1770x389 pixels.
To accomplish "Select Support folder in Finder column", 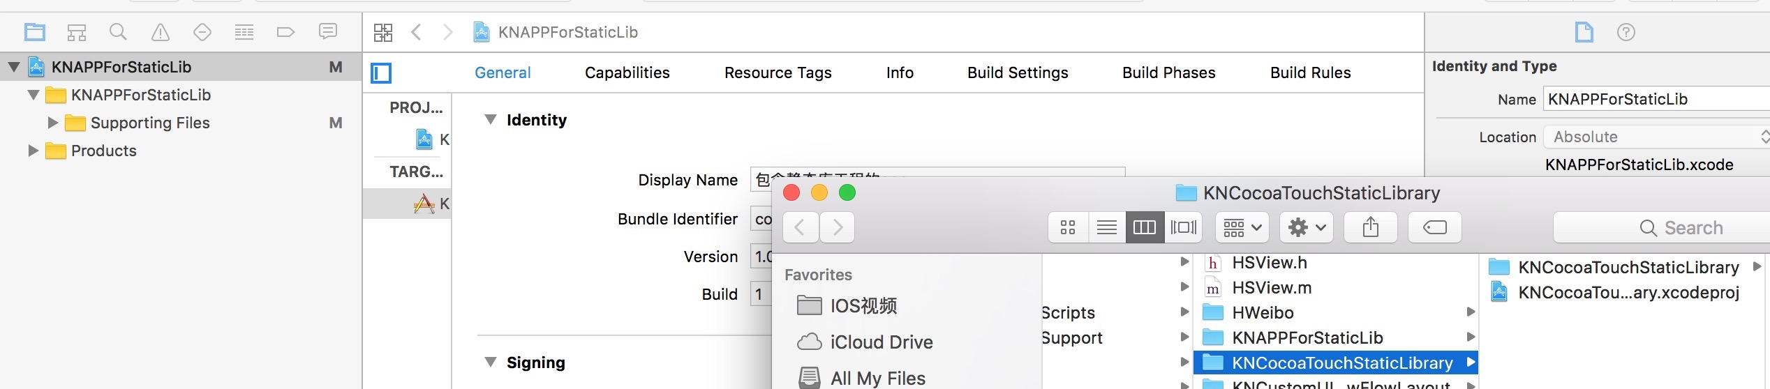I will tap(1072, 338).
